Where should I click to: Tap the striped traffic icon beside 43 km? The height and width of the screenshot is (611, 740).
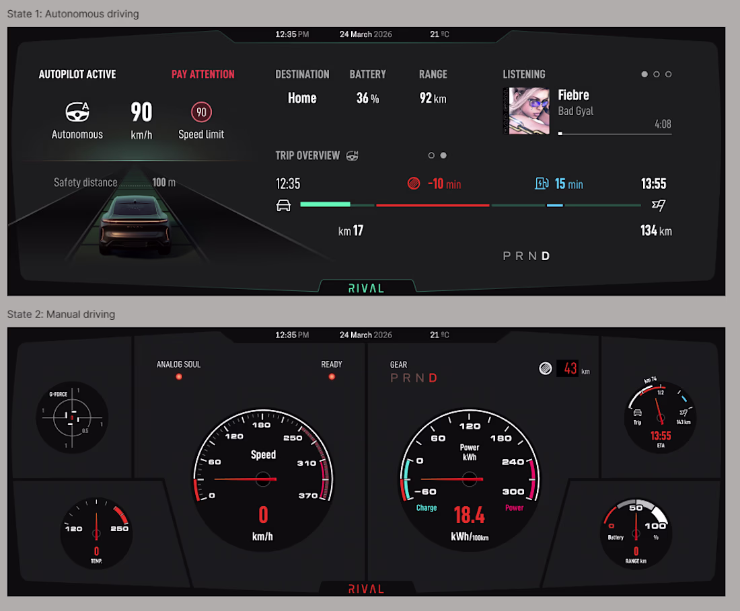pos(546,368)
